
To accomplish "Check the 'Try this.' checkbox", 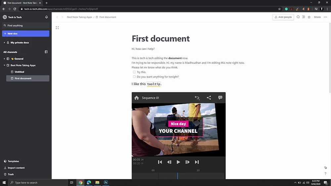I will coord(134,72).
